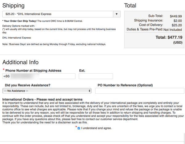
Task: Click the shipping method dropdown arrow
Action: [x=117, y=14]
